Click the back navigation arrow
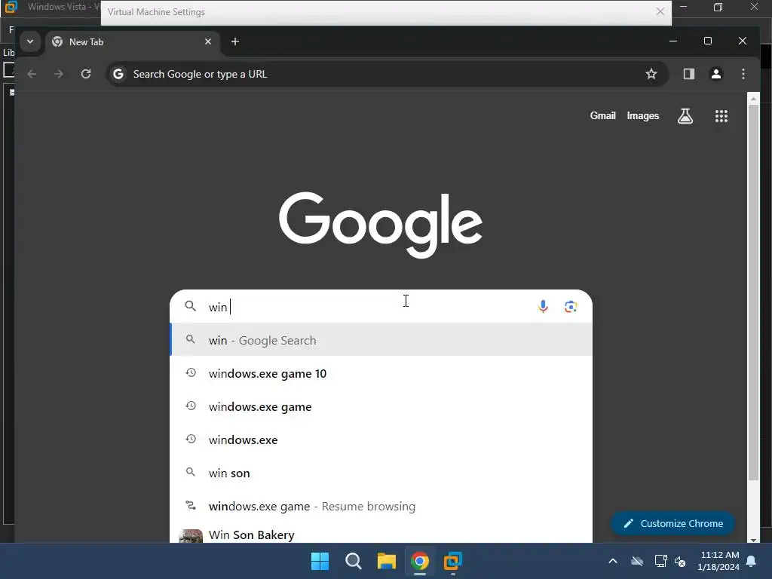The image size is (772, 579). tap(32, 74)
